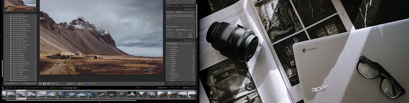Select second window display button 2
Image resolution: width=409 pixels, height=103 pixels.
(x=11, y=88)
